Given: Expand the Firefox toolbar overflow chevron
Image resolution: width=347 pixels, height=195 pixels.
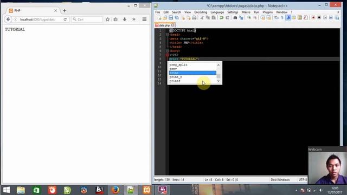Looking at the screenshot, I should (134, 19).
